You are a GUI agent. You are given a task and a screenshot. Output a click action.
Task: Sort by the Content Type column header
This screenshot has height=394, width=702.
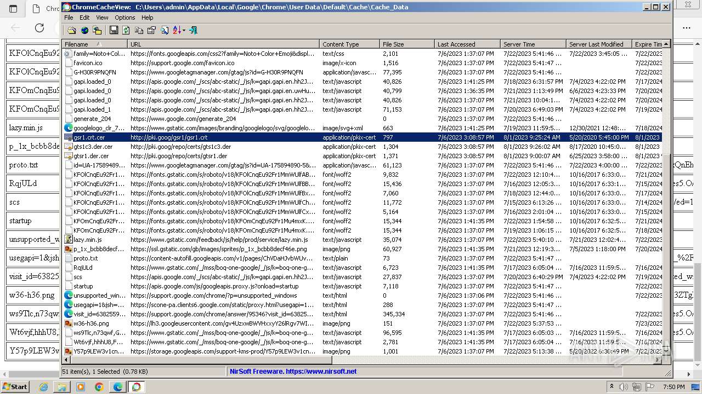[x=349, y=44]
